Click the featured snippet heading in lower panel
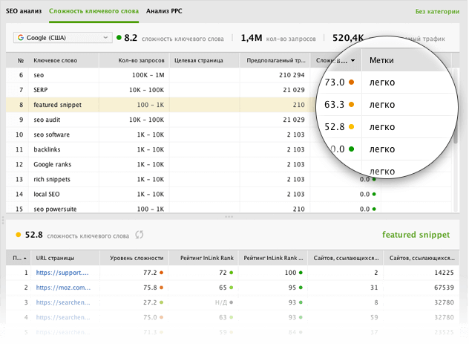469x344 pixels. click(416, 235)
